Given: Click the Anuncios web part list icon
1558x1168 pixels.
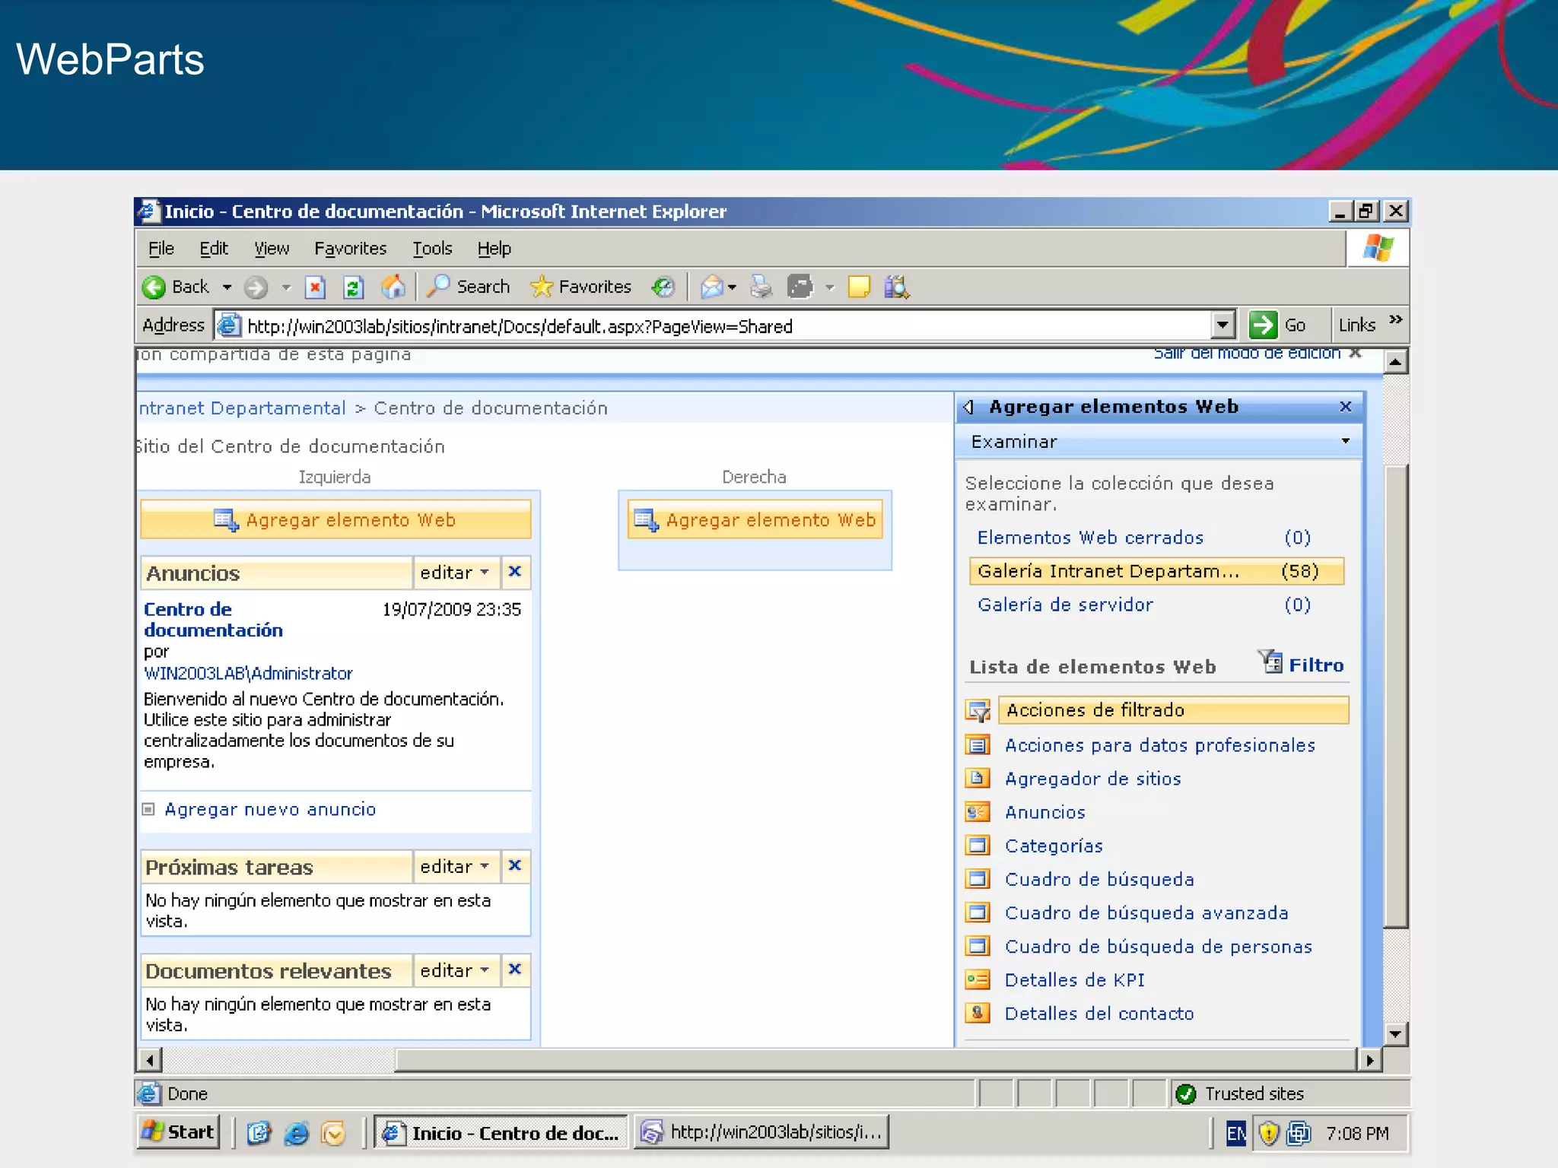Looking at the screenshot, I should click(978, 812).
